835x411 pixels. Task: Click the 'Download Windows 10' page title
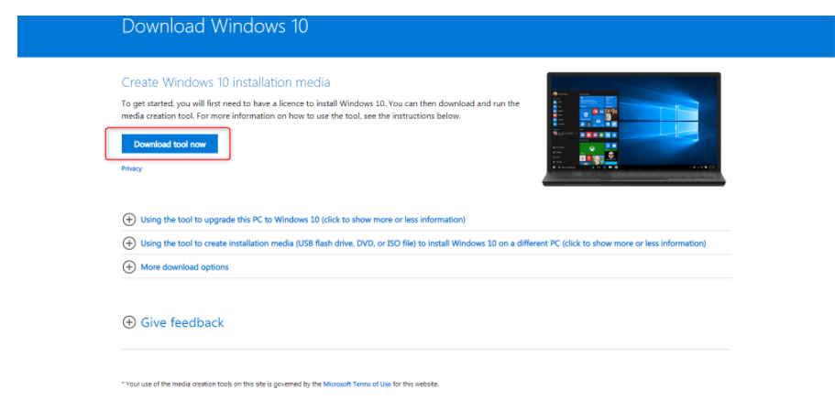tap(214, 26)
